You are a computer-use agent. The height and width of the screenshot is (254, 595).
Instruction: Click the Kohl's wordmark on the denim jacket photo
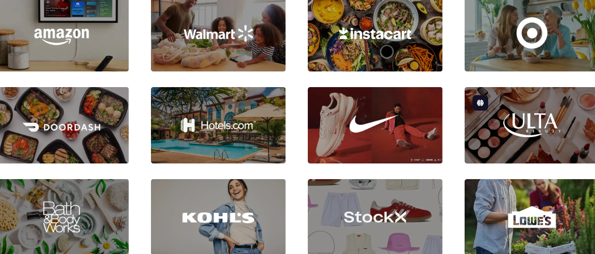[218, 218]
